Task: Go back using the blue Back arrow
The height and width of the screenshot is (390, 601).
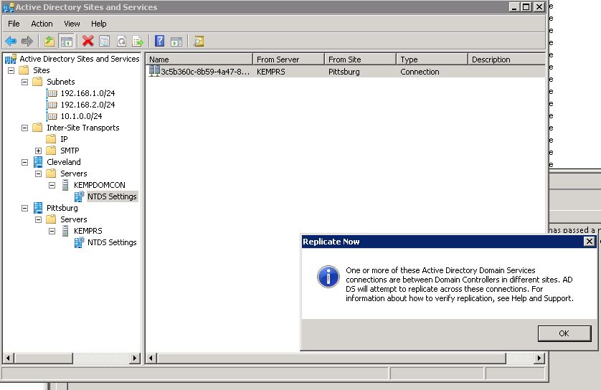Action: pos(11,41)
